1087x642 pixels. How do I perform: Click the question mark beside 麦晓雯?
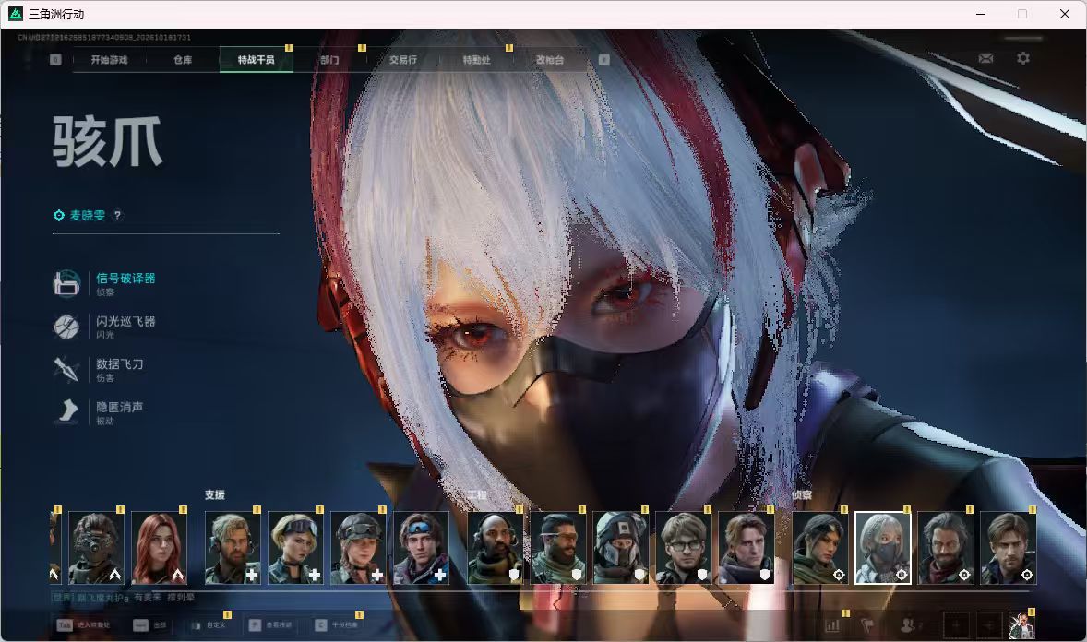[x=118, y=215]
